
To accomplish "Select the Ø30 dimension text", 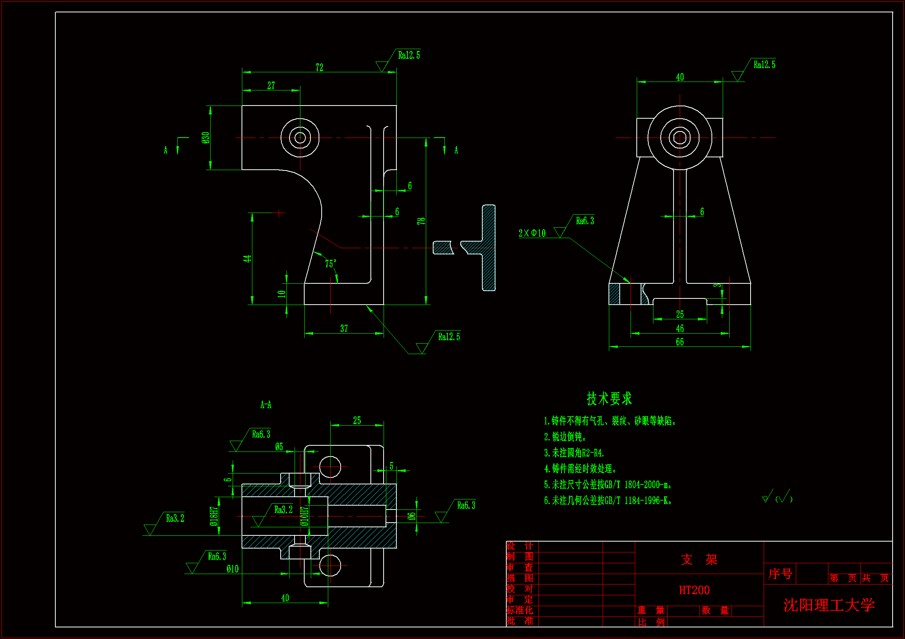I will coord(206,138).
